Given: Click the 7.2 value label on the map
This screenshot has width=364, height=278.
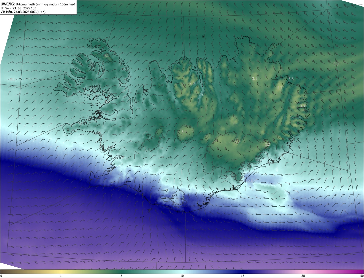Looking at the screenshot, I should pos(201,94).
